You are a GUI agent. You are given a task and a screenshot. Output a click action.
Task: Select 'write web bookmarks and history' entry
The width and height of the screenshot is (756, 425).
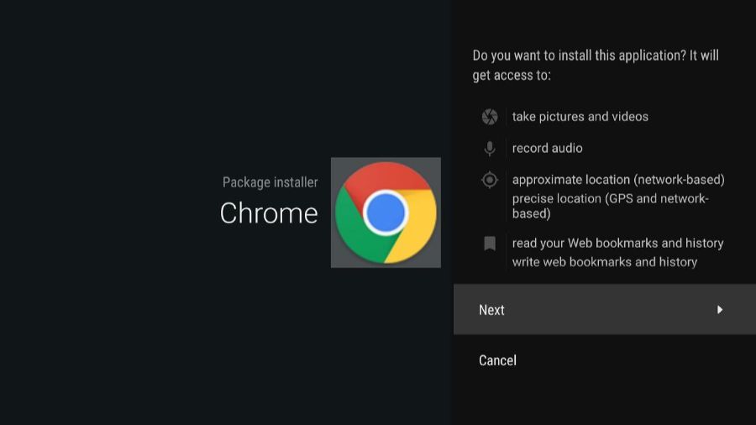[604, 262]
